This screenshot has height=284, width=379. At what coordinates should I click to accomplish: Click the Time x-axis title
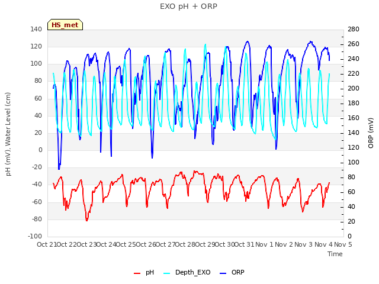click(335, 254)
